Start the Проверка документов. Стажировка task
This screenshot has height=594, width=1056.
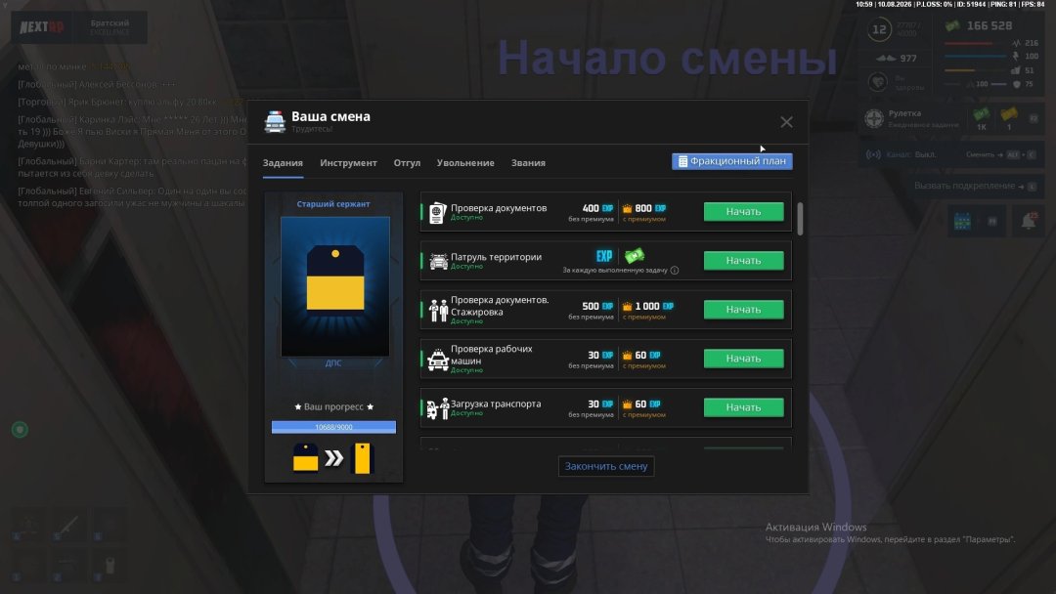coord(743,310)
